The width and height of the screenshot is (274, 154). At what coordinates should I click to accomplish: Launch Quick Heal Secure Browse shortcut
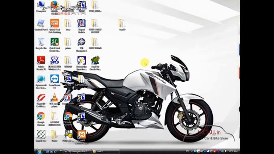54,45
